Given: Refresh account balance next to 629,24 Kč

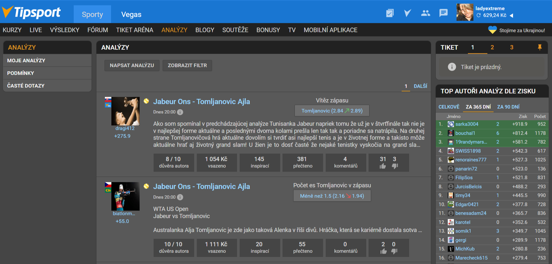Looking at the screenshot, I should 479,15.
